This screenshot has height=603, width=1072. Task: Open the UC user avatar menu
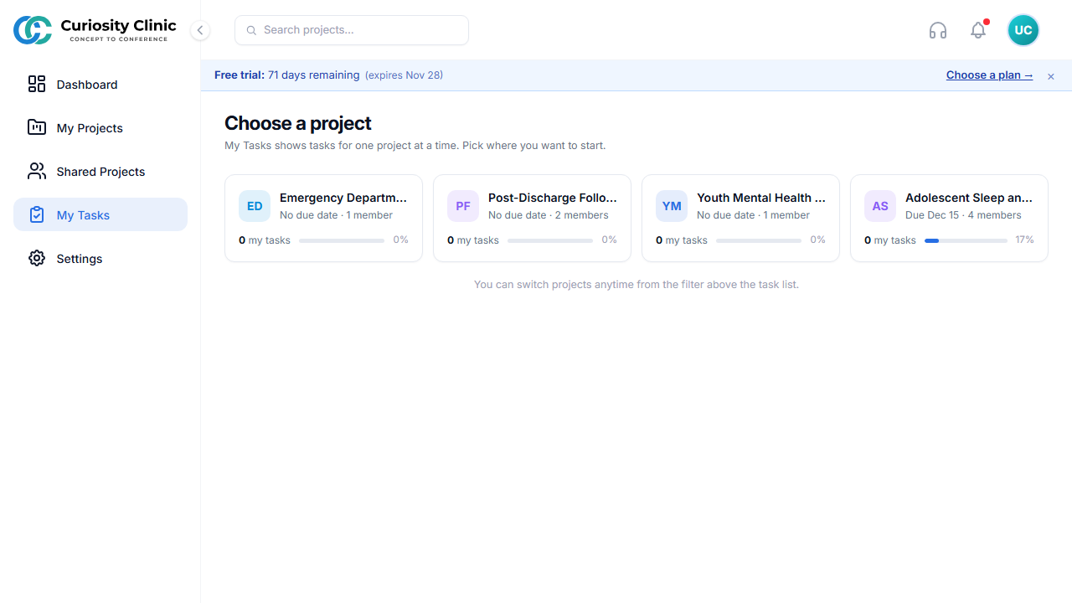click(1023, 30)
